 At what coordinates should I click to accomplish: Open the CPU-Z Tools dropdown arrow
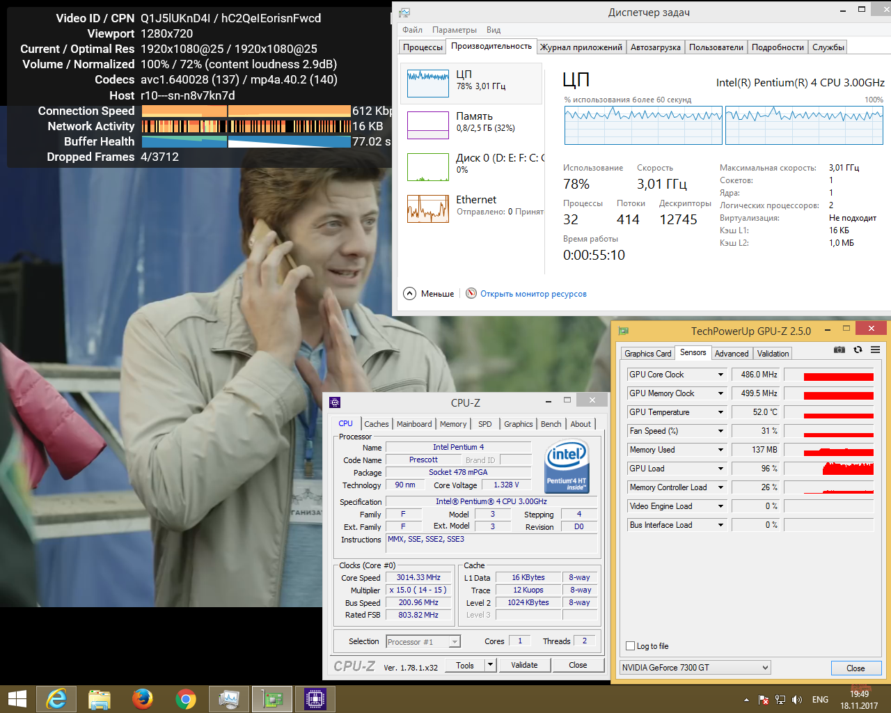pos(490,665)
